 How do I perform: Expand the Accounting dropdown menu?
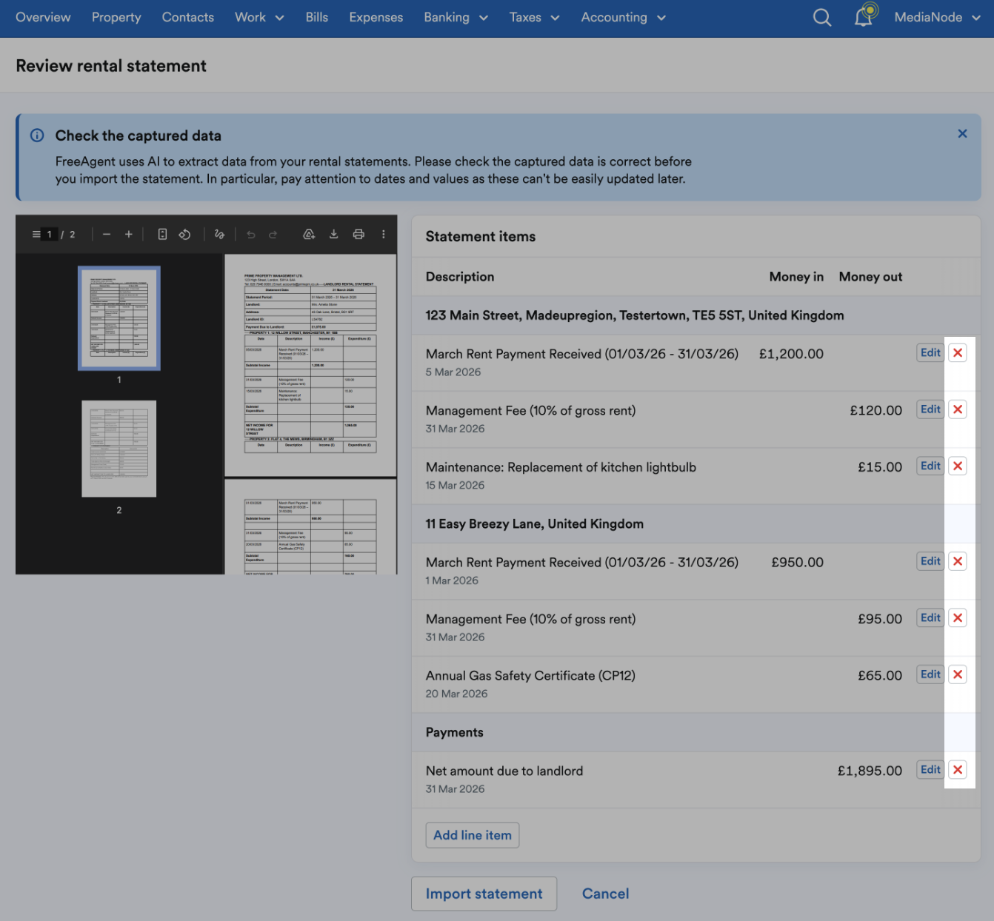tap(624, 17)
